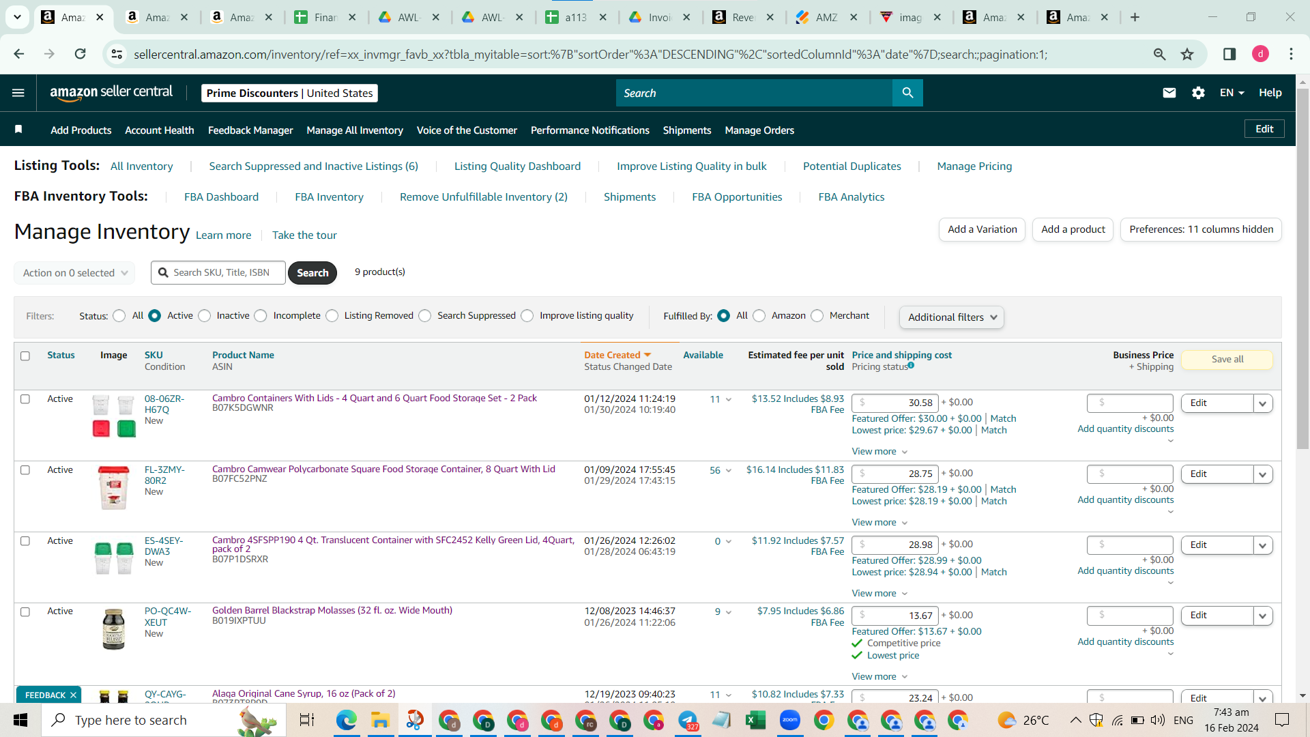Reload the page with browser refresh icon
This screenshot has width=1310, height=737.
click(80, 54)
